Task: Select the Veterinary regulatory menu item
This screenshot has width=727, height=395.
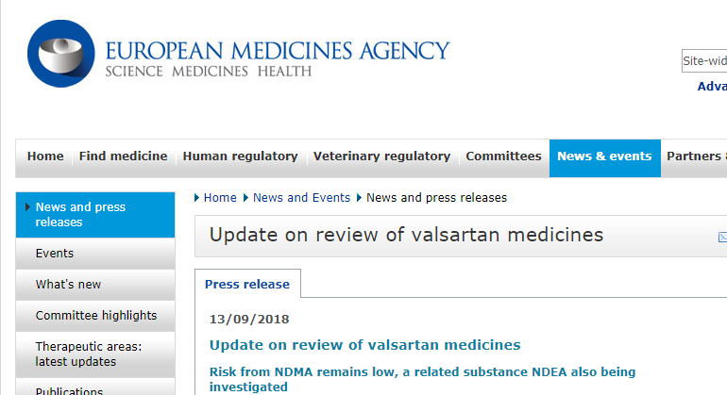Action: click(382, 156)
